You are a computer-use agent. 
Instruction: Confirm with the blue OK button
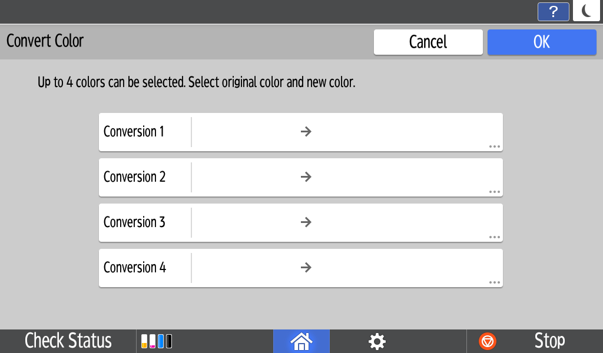pos(541,42)
